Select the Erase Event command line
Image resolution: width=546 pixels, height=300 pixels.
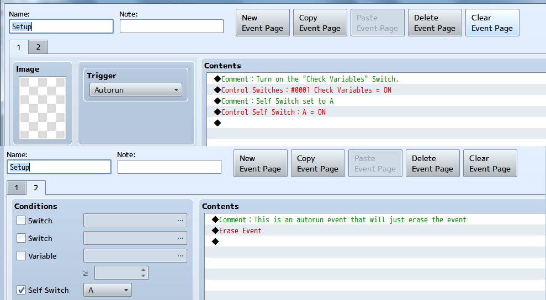tap(240, 231)
